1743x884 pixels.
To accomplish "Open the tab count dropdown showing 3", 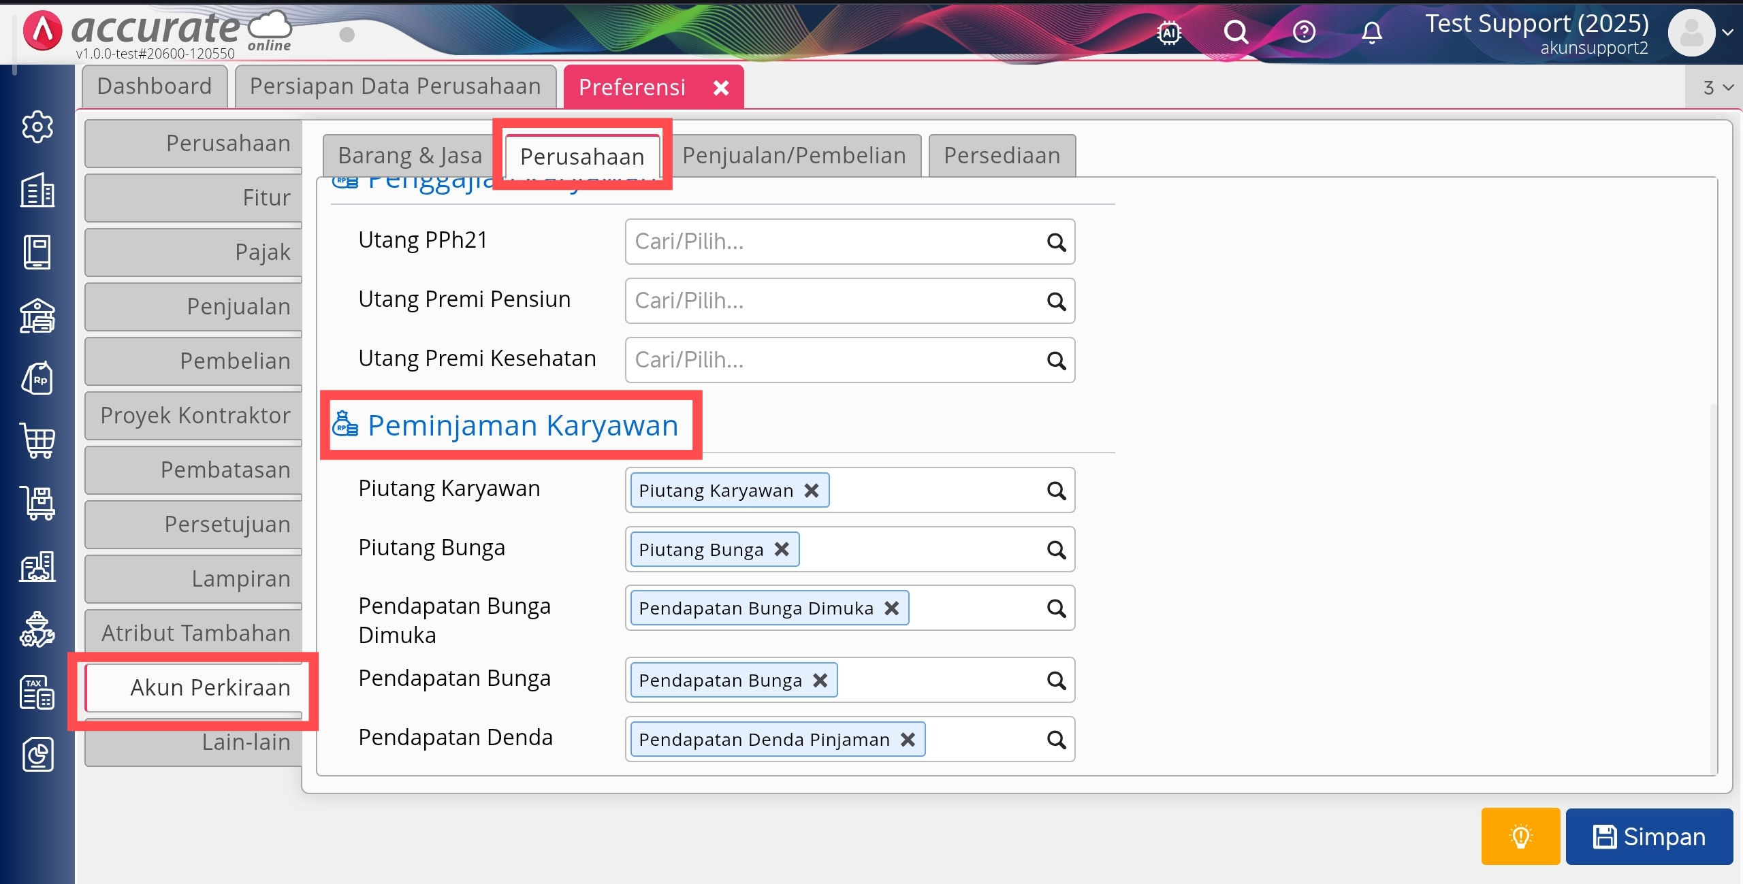I will point(1716,87).
